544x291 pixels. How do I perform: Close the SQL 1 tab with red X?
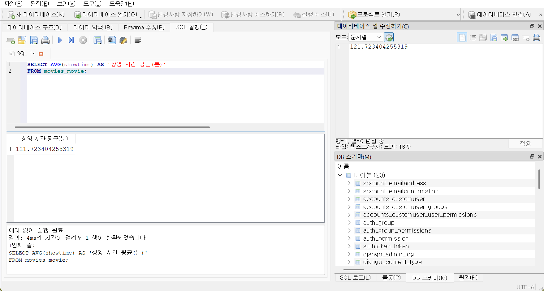coord(41,54)
